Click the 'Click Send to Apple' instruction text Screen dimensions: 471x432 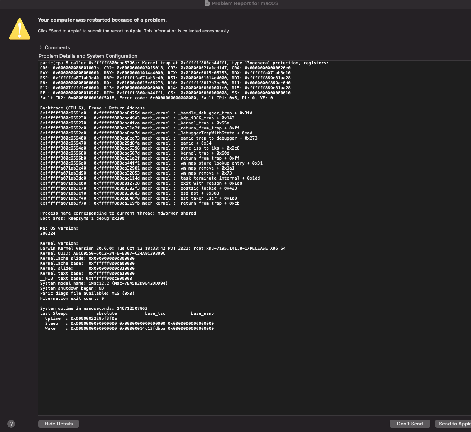(134, 31)
